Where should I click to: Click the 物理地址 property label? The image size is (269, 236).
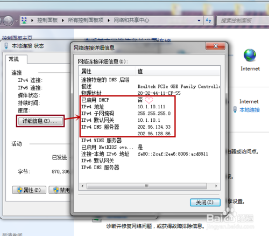pyautogui.click(x=91, y=93)
